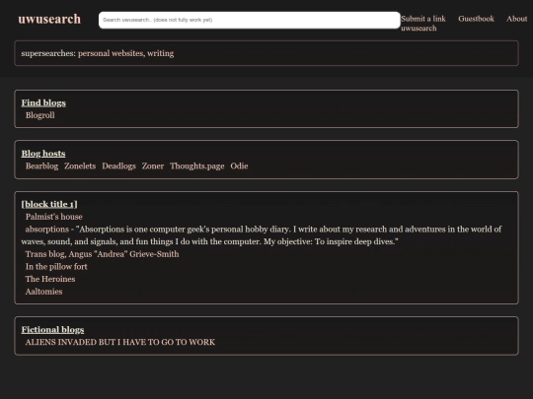The image size is (533, 399).
Task: Visit Thoughts.page host link
Action: coord(197,166)
